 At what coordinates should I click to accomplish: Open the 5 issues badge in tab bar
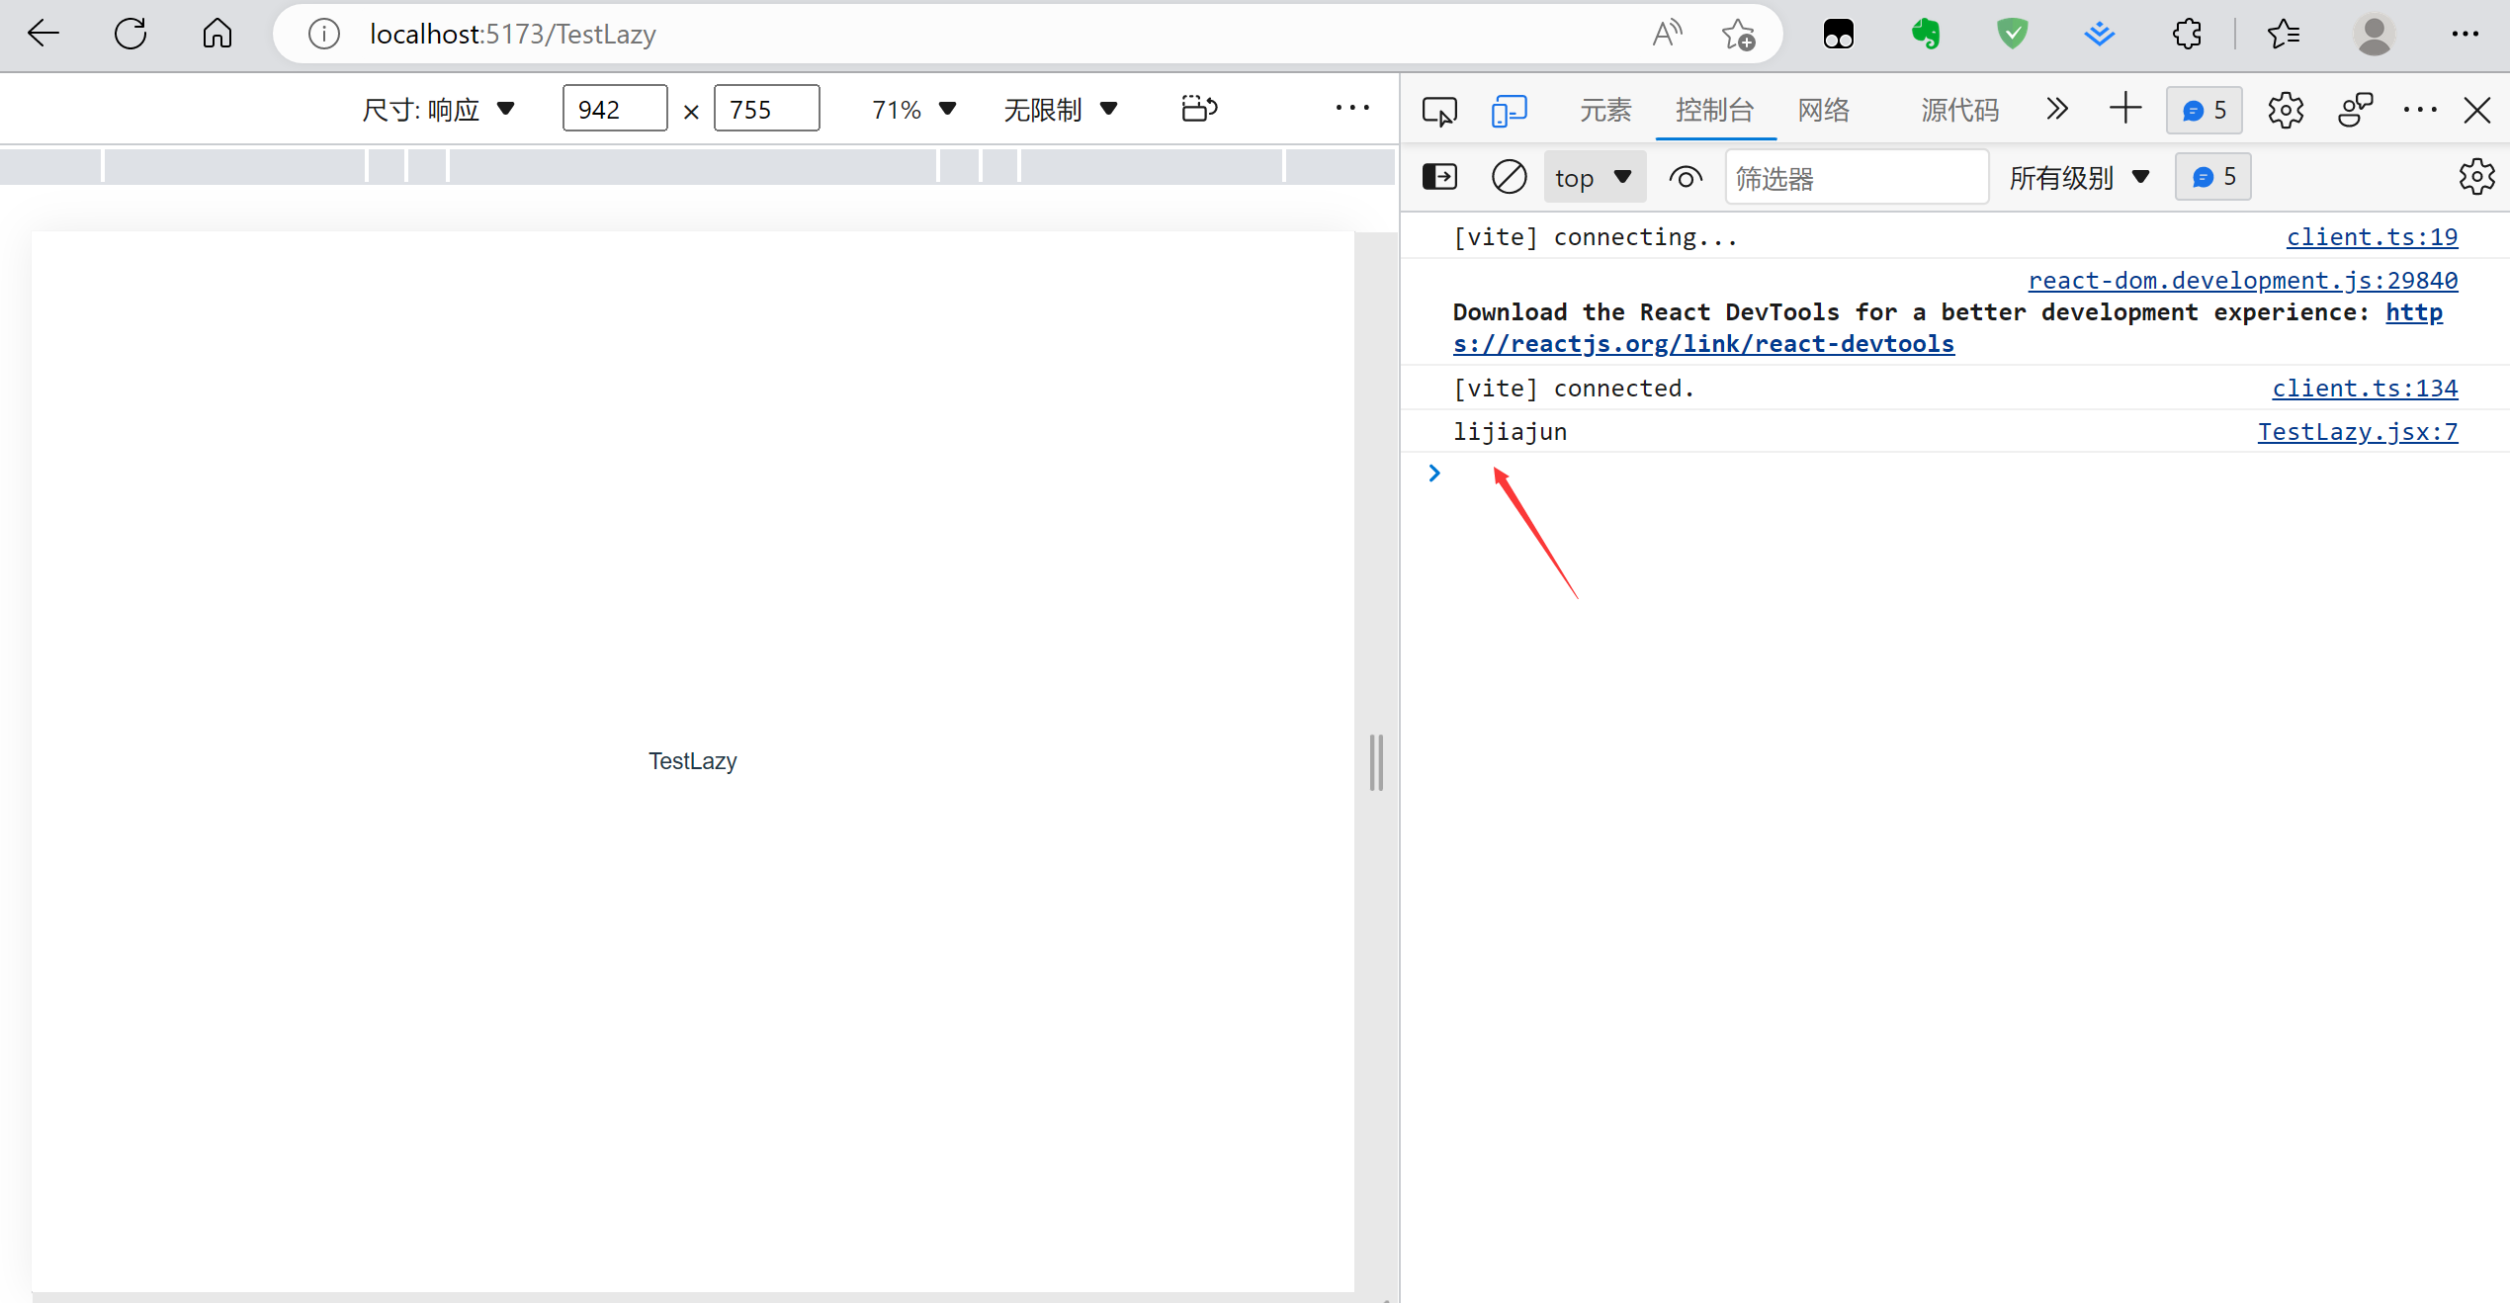(2205, 110)
